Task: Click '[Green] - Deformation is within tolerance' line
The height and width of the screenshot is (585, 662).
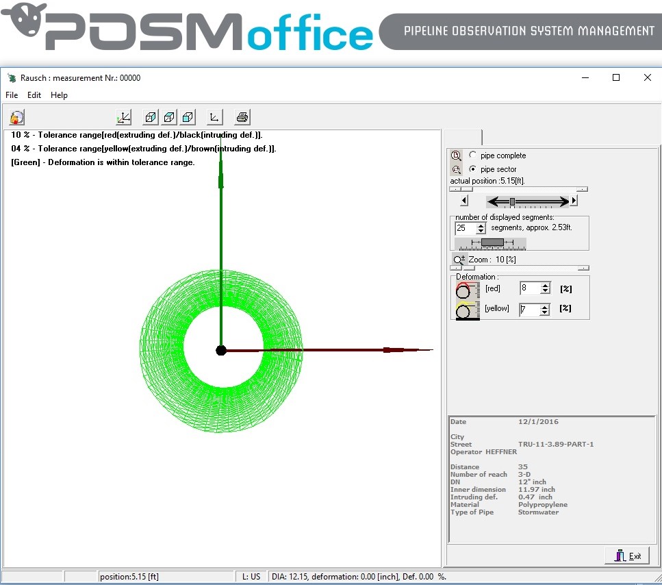Action: pyautogui.click(x=103, y=162)
